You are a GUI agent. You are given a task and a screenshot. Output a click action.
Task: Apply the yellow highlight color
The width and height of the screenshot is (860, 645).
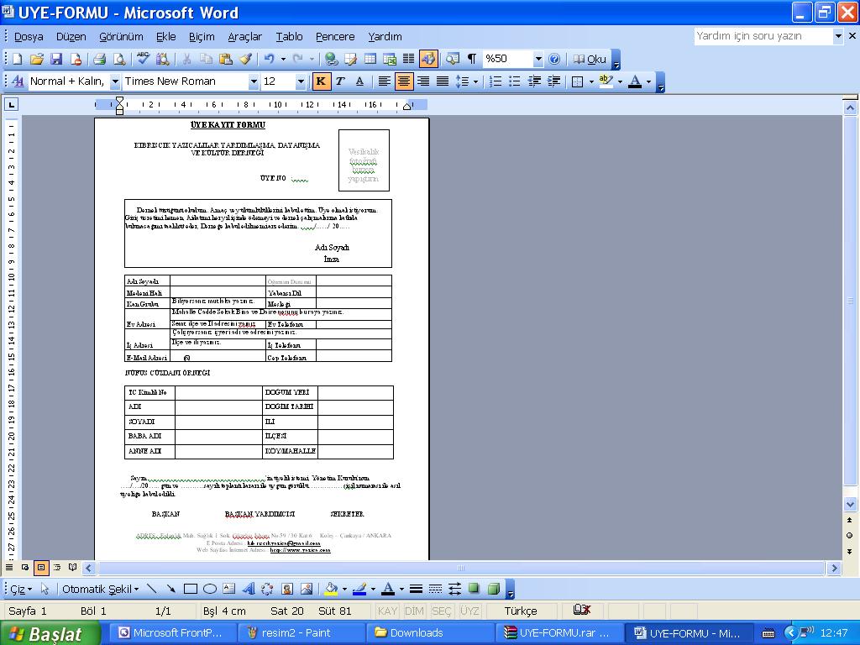click(606, 81)
